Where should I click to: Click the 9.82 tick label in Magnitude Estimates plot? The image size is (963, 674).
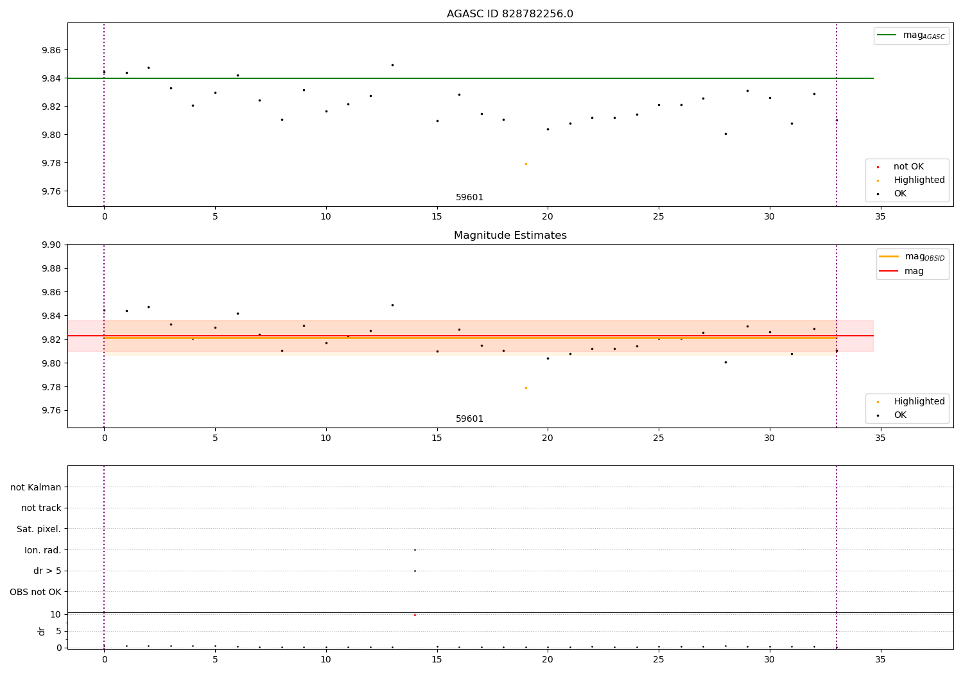[52, 340]
